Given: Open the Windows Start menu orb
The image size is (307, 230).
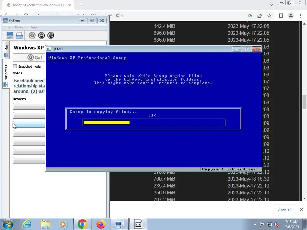Looking at the screenshot, I should tap(8, 224).
